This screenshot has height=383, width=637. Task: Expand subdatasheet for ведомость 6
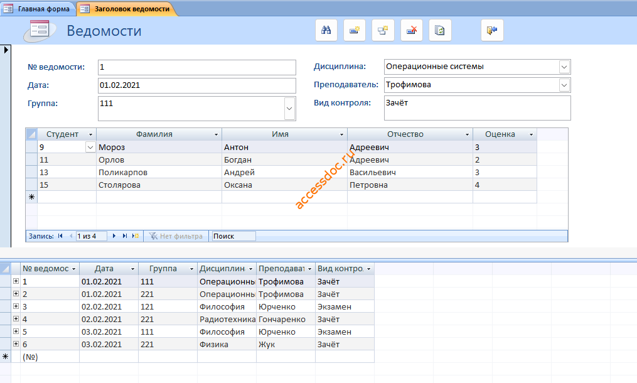pos(16,344)
